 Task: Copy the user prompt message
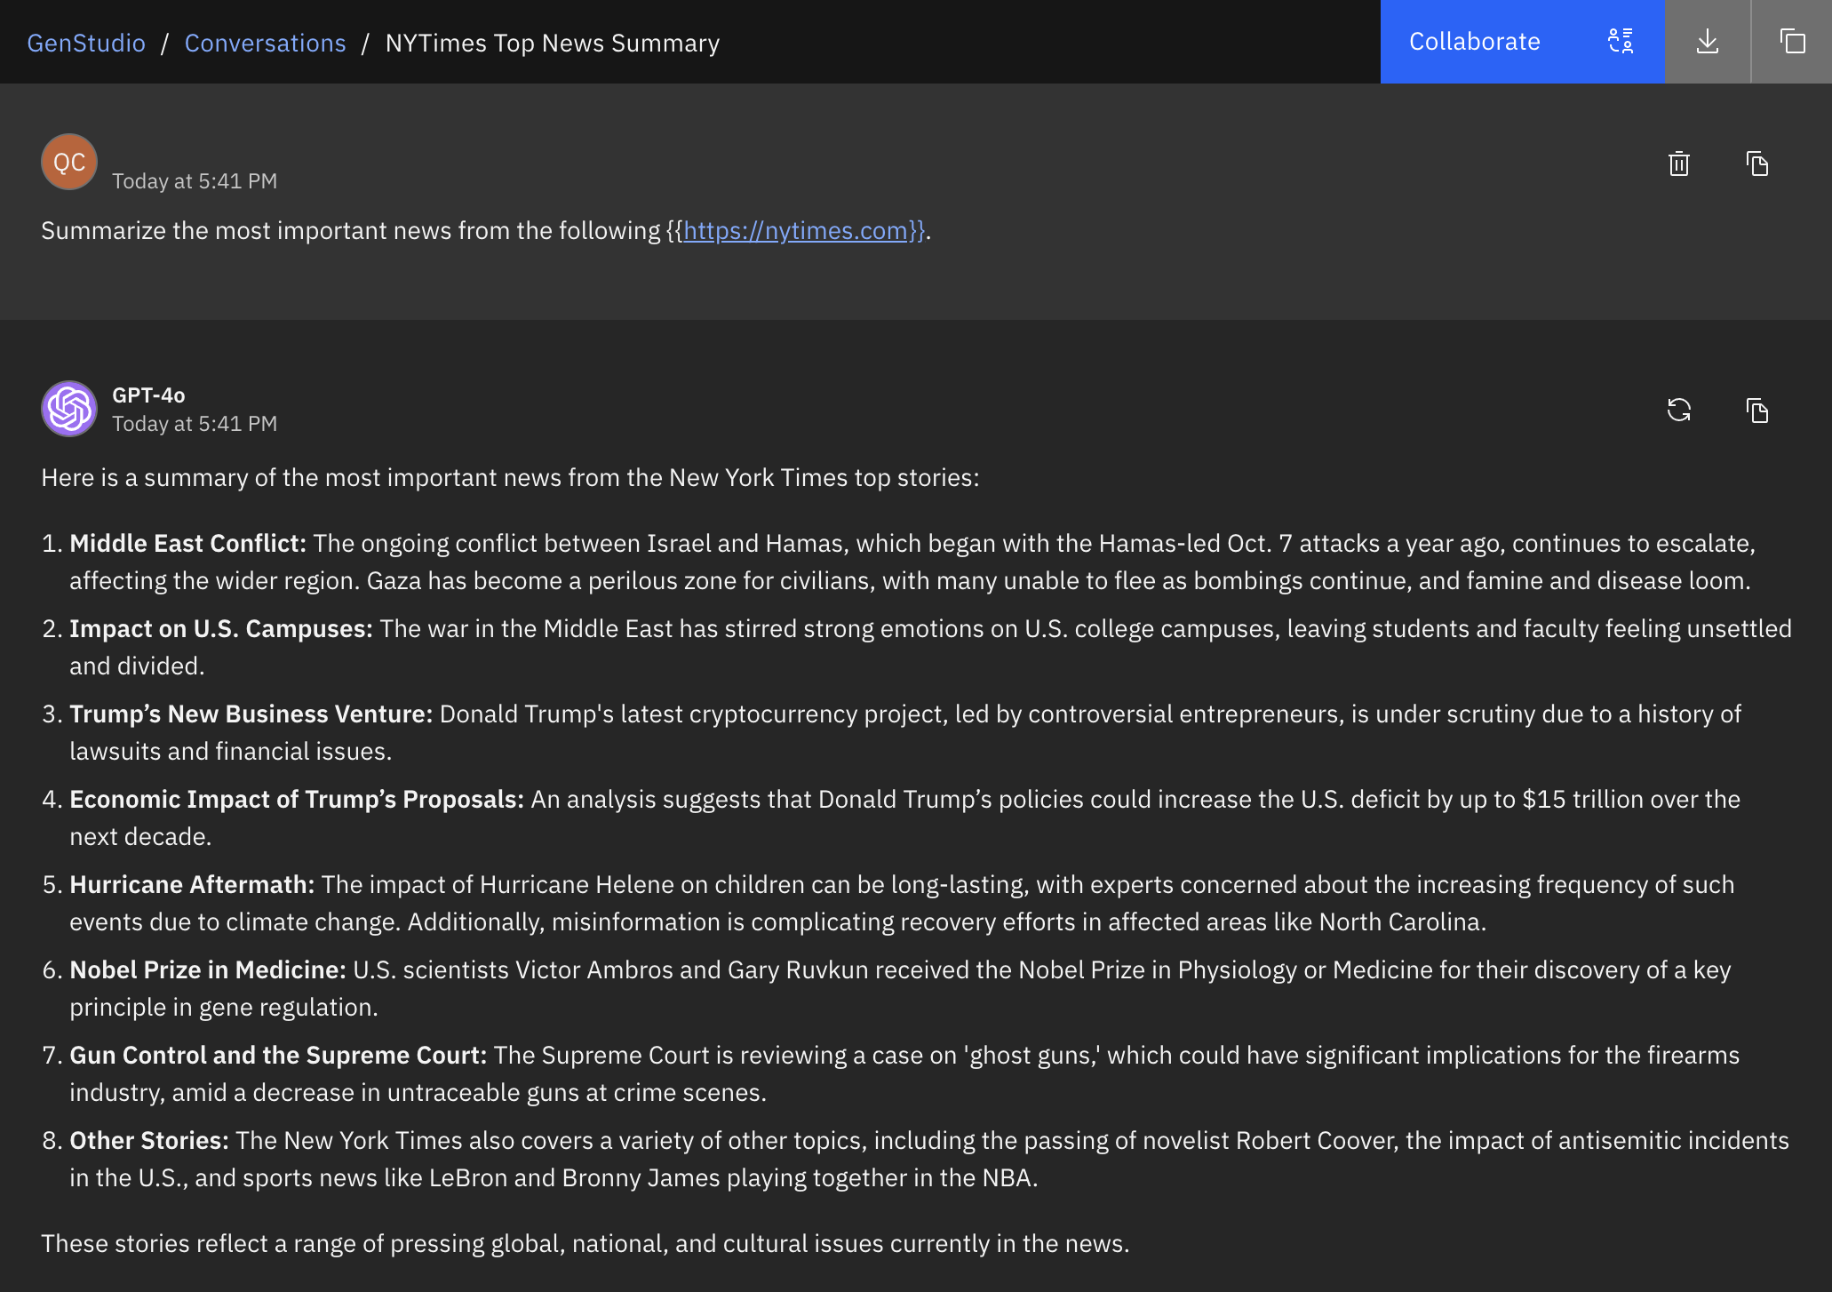(1756, 164)
